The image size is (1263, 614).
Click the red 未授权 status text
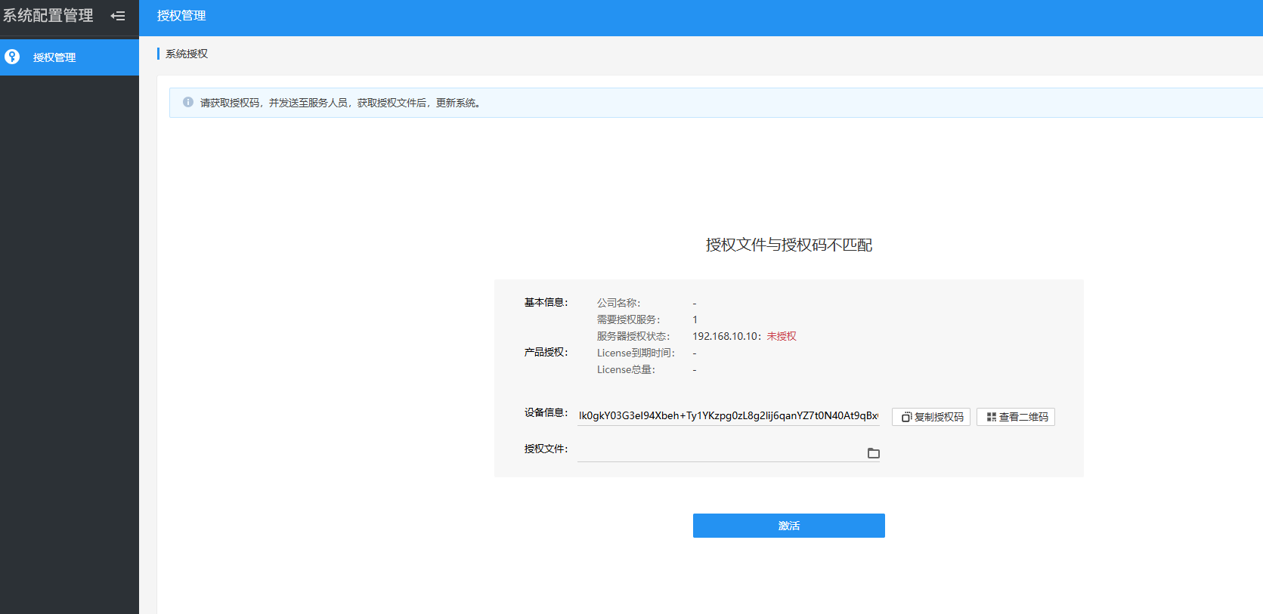click(782, 336)
